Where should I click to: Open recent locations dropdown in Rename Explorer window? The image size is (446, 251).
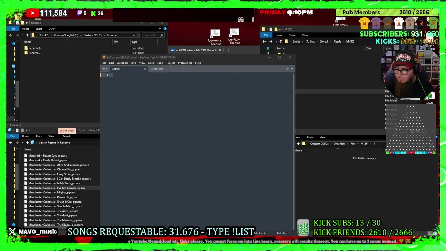point(22,35)
